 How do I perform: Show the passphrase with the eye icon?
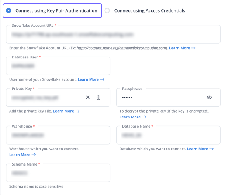[x=209, y=97]
